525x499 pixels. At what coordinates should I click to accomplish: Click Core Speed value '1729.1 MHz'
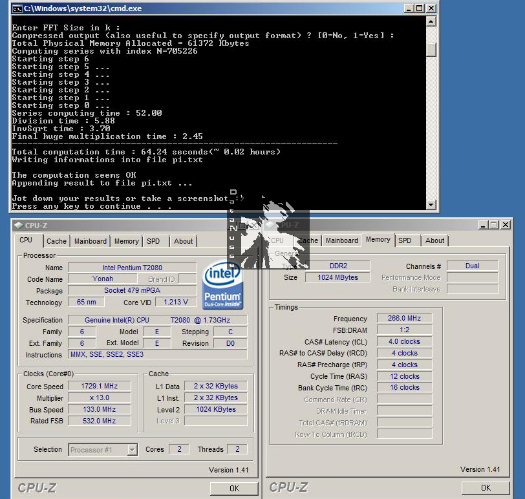(x=99, y=387)
